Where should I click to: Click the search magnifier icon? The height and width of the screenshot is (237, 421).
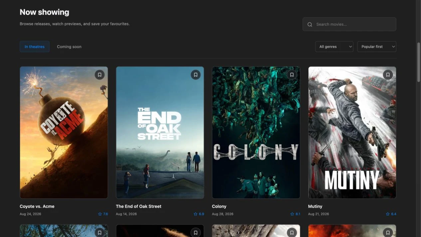point(310,24)
